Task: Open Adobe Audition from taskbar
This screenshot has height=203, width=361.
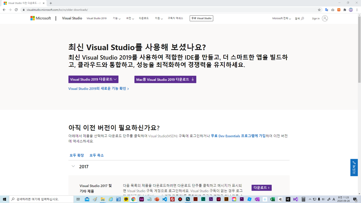Action: click(203, 199)
